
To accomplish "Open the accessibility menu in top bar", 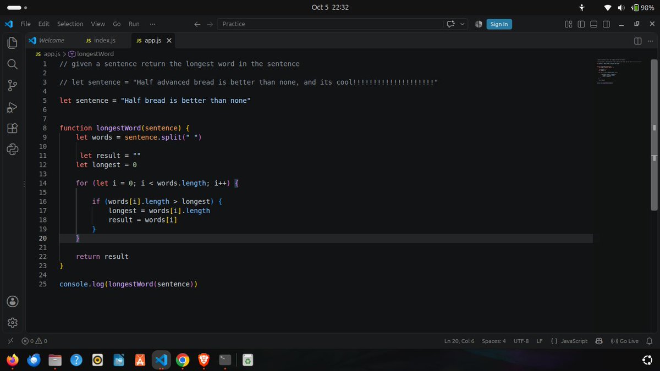I will click(x=582, y=8).
